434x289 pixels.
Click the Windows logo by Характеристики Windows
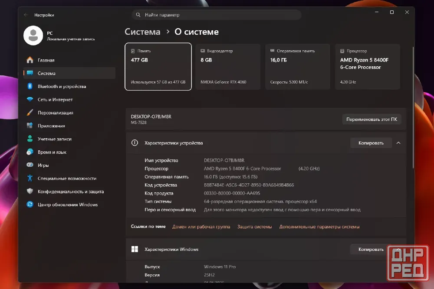(x=135, y=249)
